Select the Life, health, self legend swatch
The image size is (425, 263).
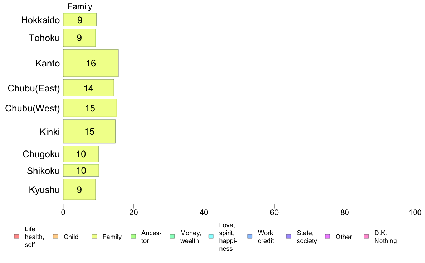[x=17, y=237]
